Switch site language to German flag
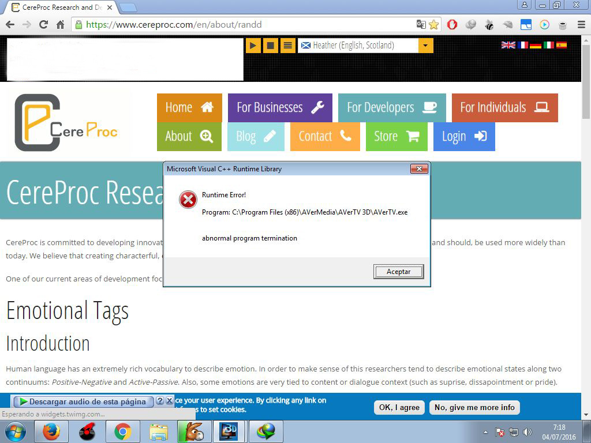 pyautogui.click(x=535, y=45)
